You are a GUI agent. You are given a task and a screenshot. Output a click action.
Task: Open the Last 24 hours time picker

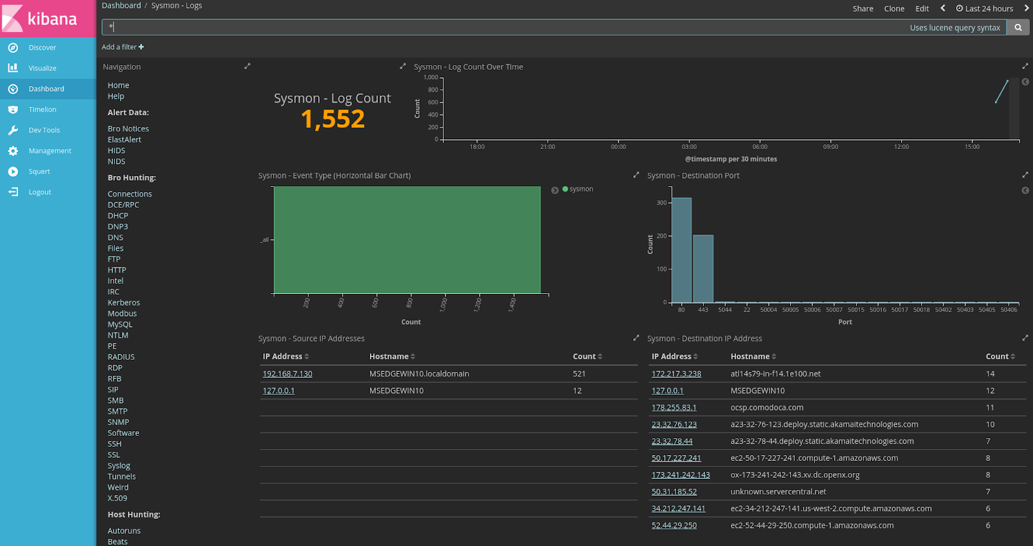pyautogui.click(x=985, y=8)
